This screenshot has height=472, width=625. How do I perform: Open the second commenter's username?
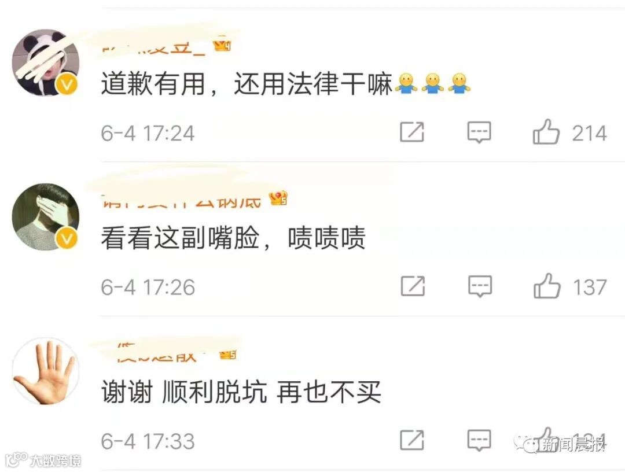182,201
